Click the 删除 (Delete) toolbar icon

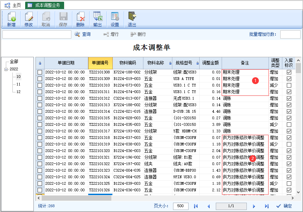(80, 19)
